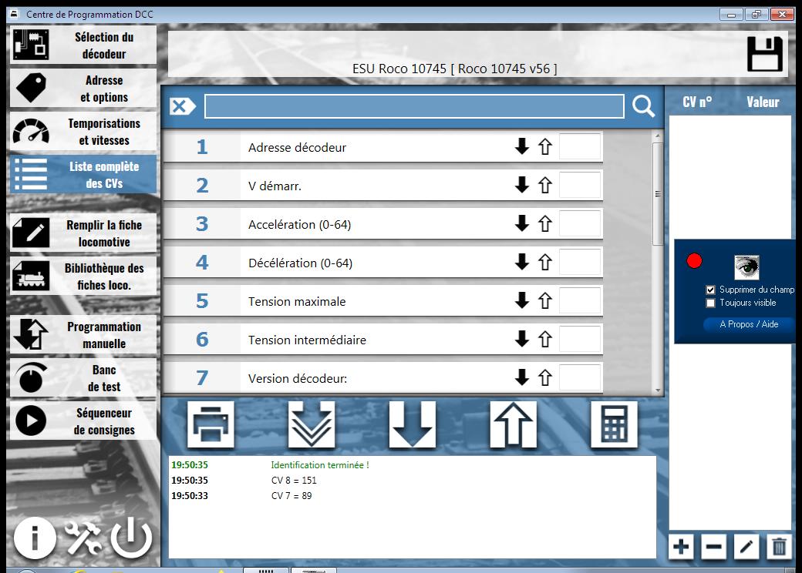The image size is (802, 573).
Task: Open Adresse et options section
Action: pyautogui.click(x=83, y=89)
